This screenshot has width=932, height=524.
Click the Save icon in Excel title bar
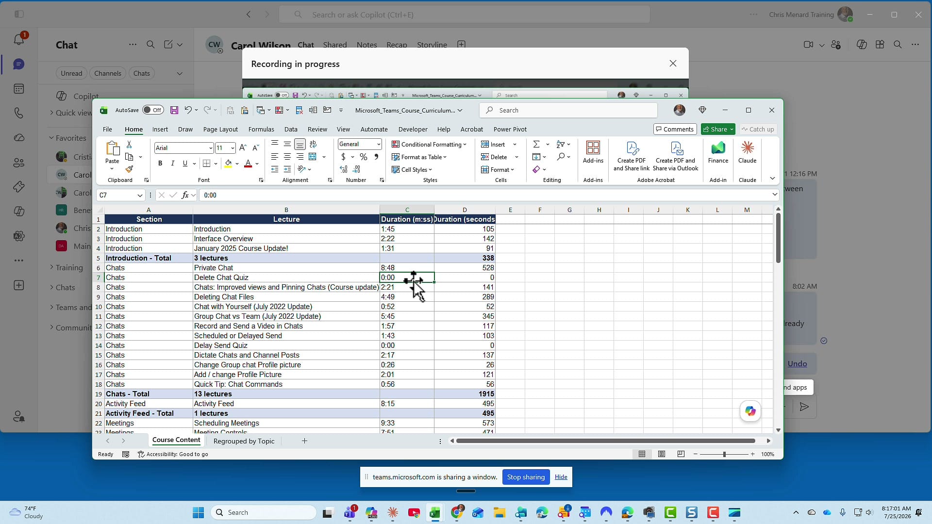(174, 110)
